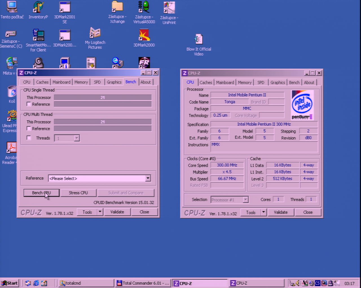Switch to Total Commander 6.01 in the taskbar
The height and width of the screenshot is (288, 361).
[x=143, y=283]
